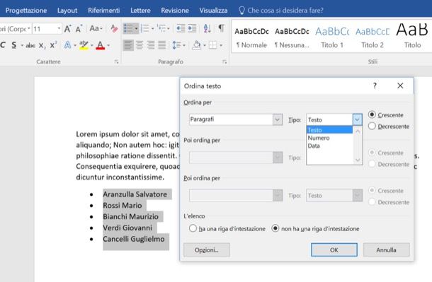This screenshot has height=282, width=432.
Task: Apply the Normale style
Action: pyautogui.click(x=251, y=37)
